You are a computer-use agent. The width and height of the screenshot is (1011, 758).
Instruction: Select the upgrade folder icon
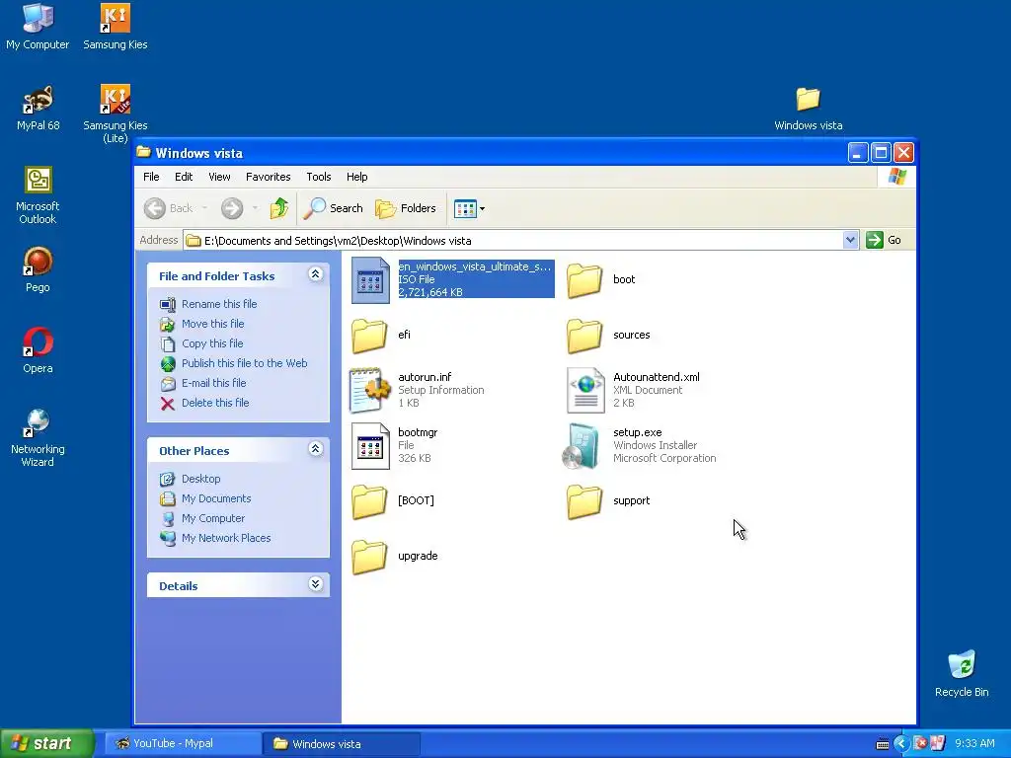pos(369,557)
